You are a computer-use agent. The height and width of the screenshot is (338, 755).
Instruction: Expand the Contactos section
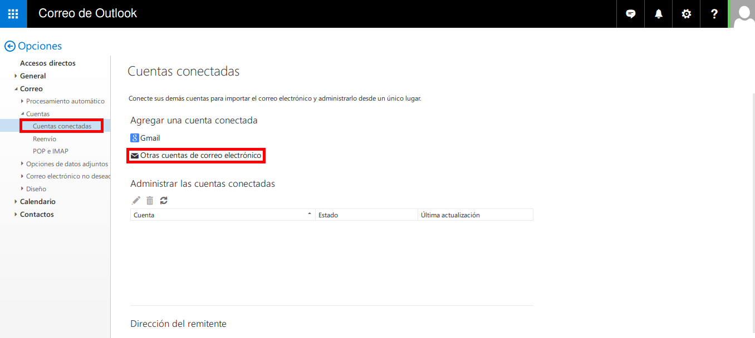pos(16,215)
